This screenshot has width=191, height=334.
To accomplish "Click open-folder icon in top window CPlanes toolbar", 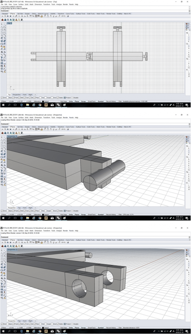I will tap(42, 16).
